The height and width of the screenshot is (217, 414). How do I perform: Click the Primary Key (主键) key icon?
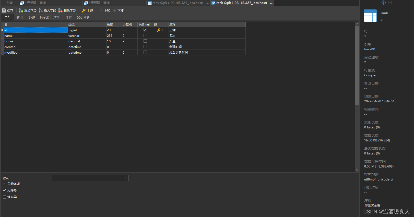pyautogui.click(x=84, y=10)
